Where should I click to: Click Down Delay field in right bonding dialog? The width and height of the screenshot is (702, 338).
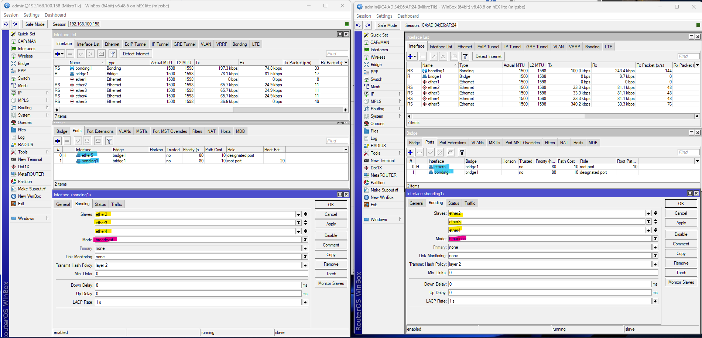[550, 284]
